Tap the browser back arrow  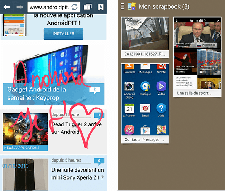tap(6, 7)
